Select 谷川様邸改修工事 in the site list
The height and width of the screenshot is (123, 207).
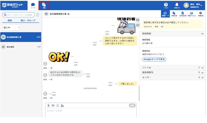[x=21, y=37]
